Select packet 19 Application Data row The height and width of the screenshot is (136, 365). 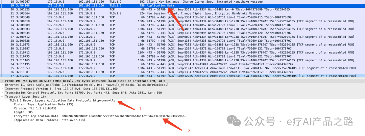(135, 6)
